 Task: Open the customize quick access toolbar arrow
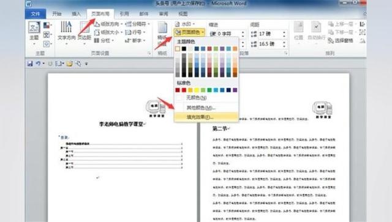(86, 64)
